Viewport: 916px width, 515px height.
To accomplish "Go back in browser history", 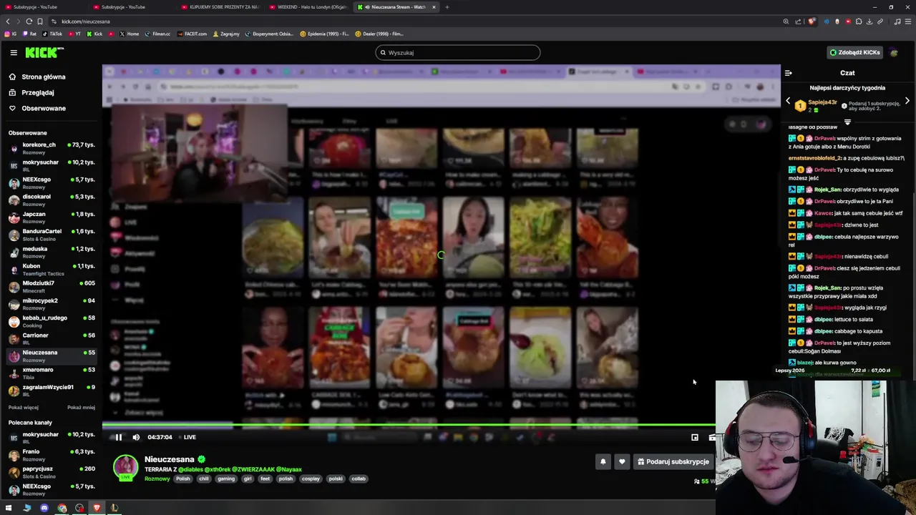I will [x=8, y=21].
